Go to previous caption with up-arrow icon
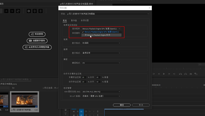Image resolution: width=205 pixels, height=116 pixels. tap(6, 11)
